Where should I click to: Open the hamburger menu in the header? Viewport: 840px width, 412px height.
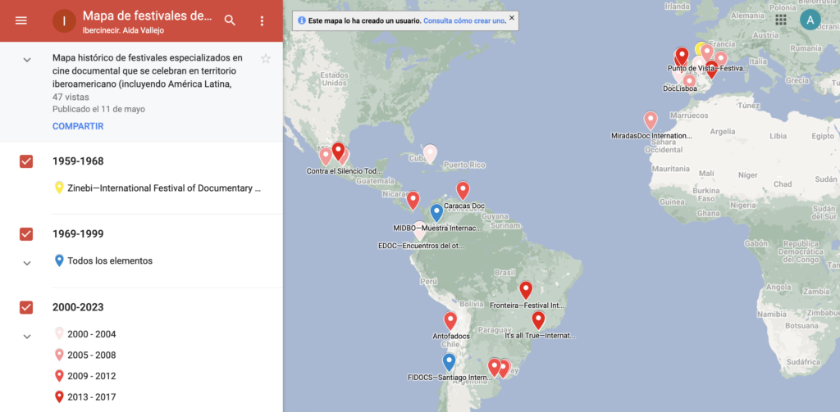tap(21, 20)
